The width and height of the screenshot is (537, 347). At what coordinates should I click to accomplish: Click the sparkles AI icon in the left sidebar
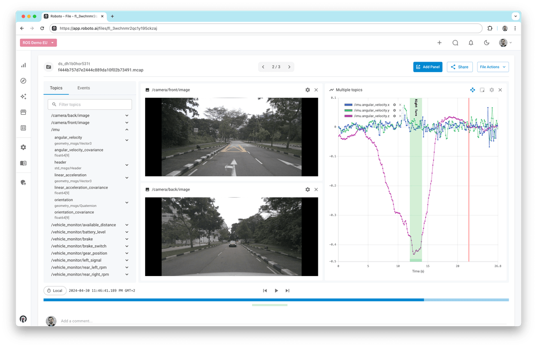click(x=23, y=96)
